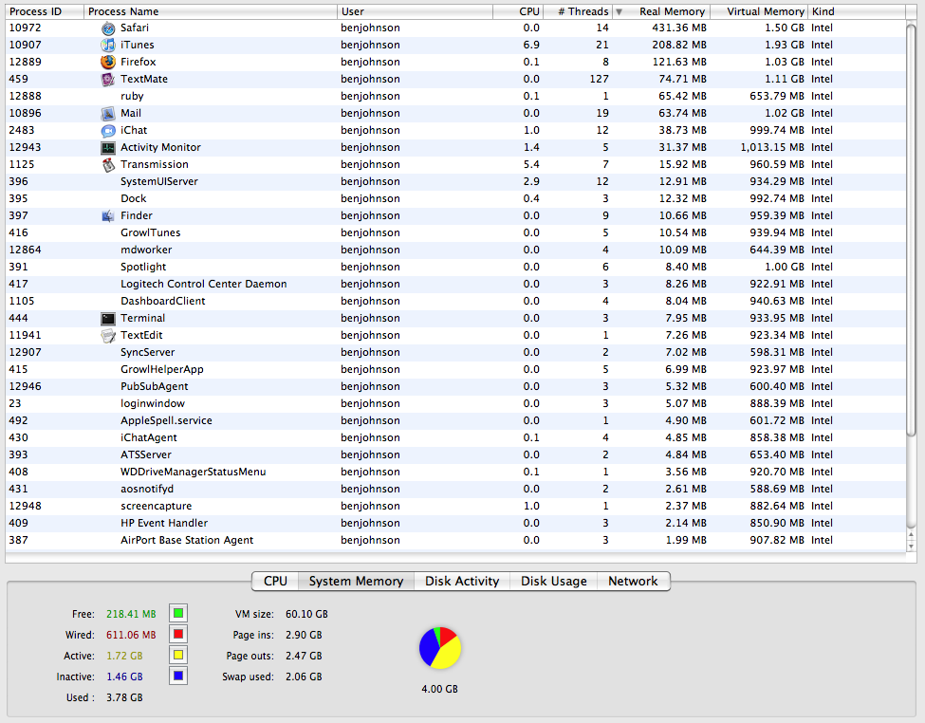This screenshot has width=925, height=723.
Task: Select the SystemUIServer process row
Action: click(455, 182)
